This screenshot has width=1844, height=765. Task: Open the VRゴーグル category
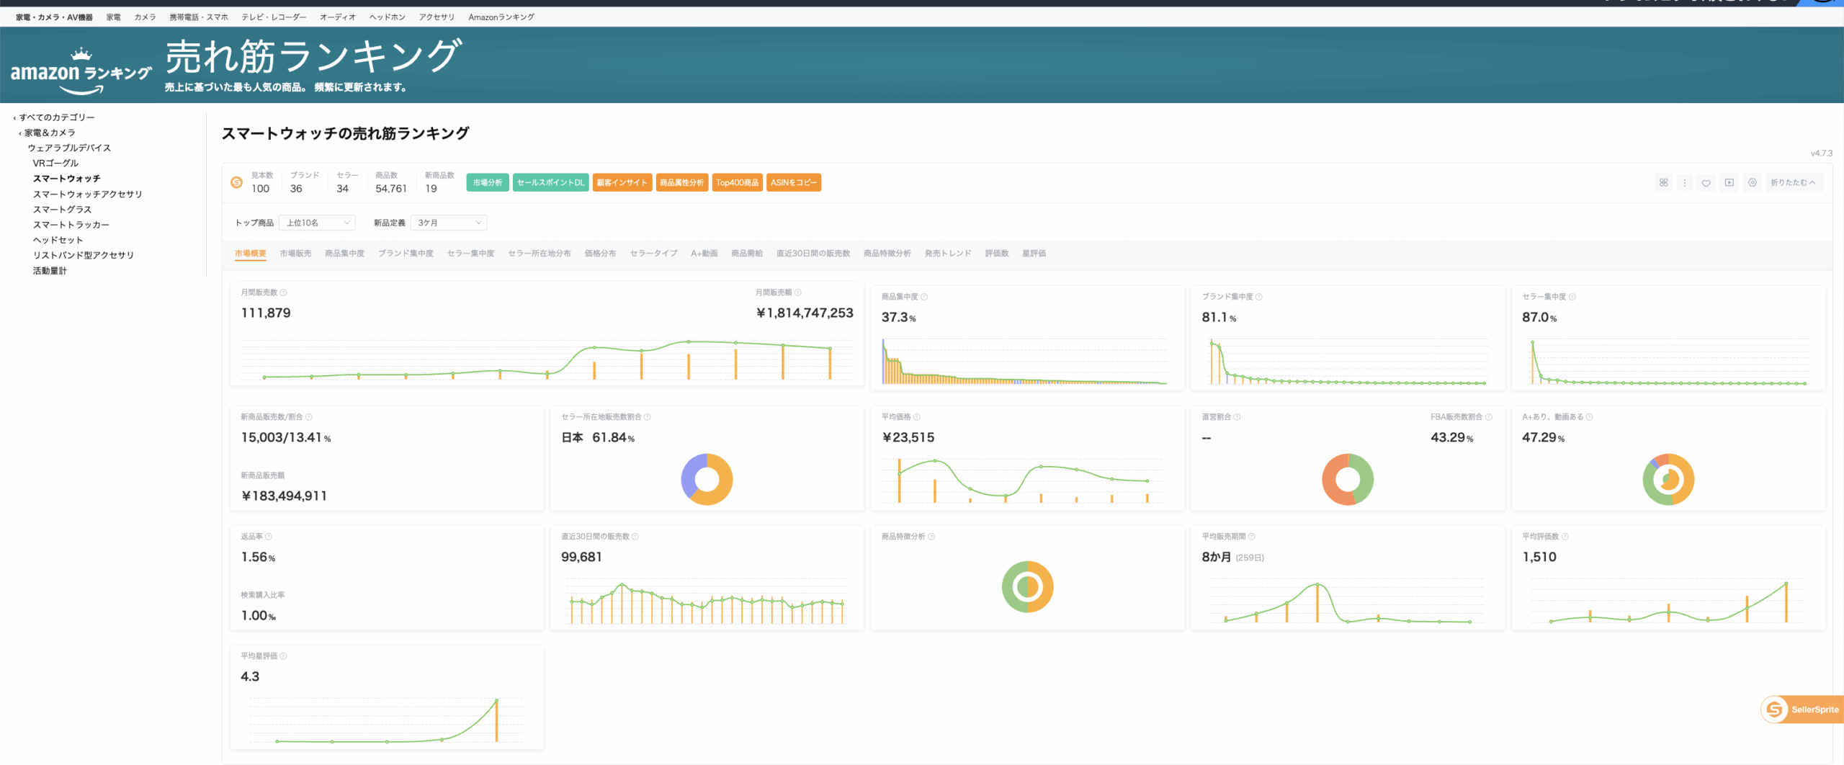pos(55,164)
